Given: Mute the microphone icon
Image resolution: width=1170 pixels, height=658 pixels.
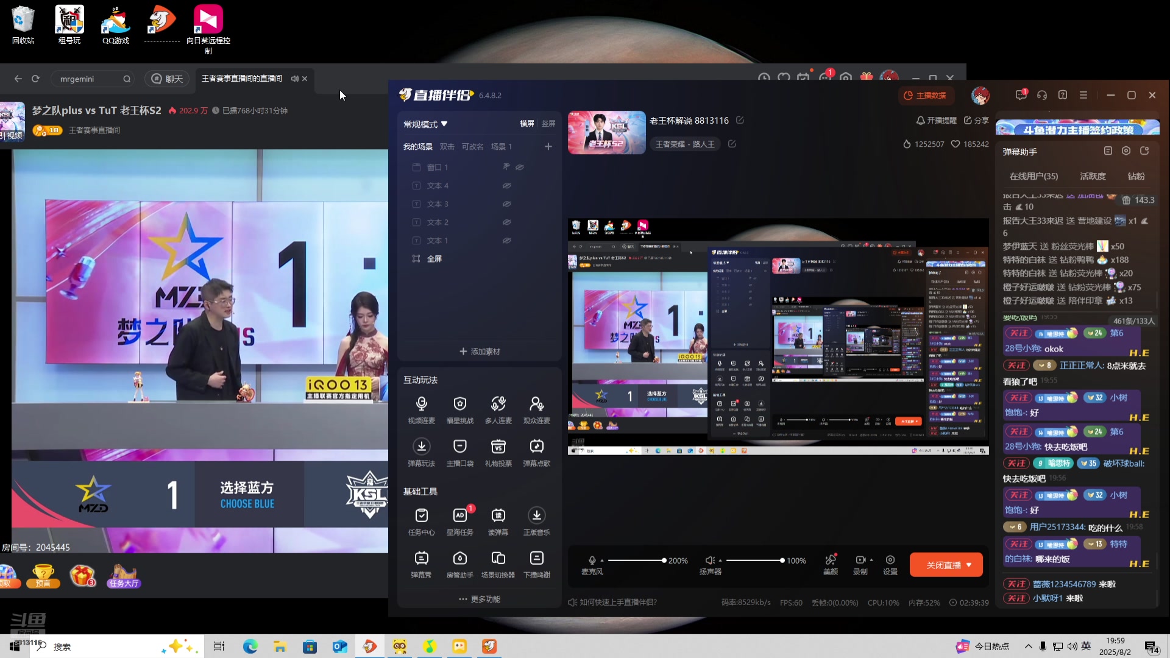Looking at the screenshot, I should tap(592, 560).
